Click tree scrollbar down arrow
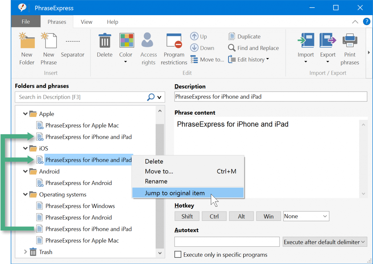 coord(160,253)
